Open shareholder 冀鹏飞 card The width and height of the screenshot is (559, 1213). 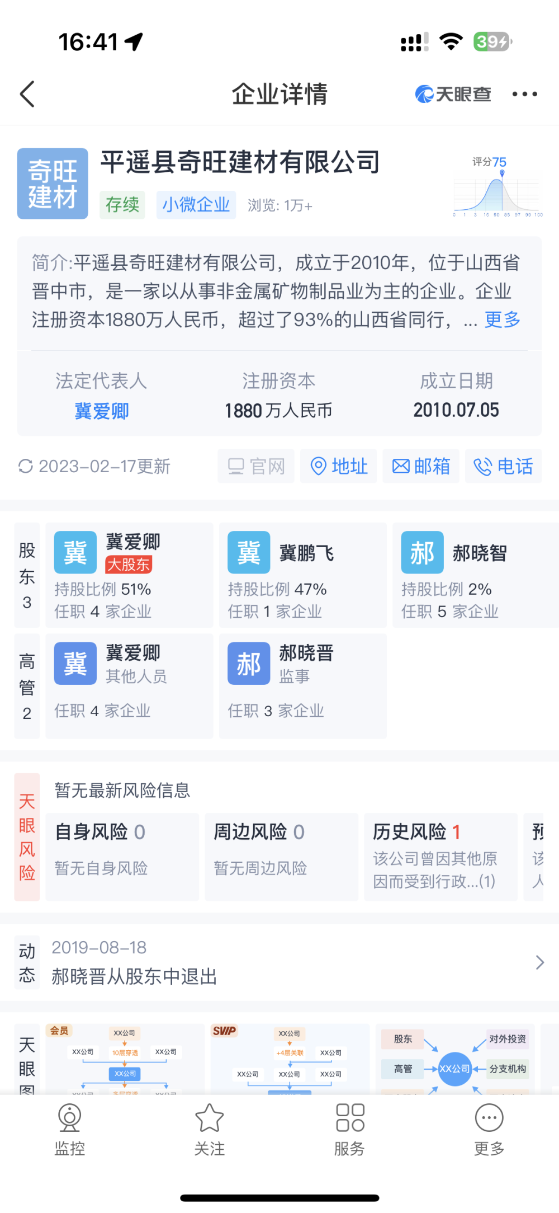pos(302,575)
